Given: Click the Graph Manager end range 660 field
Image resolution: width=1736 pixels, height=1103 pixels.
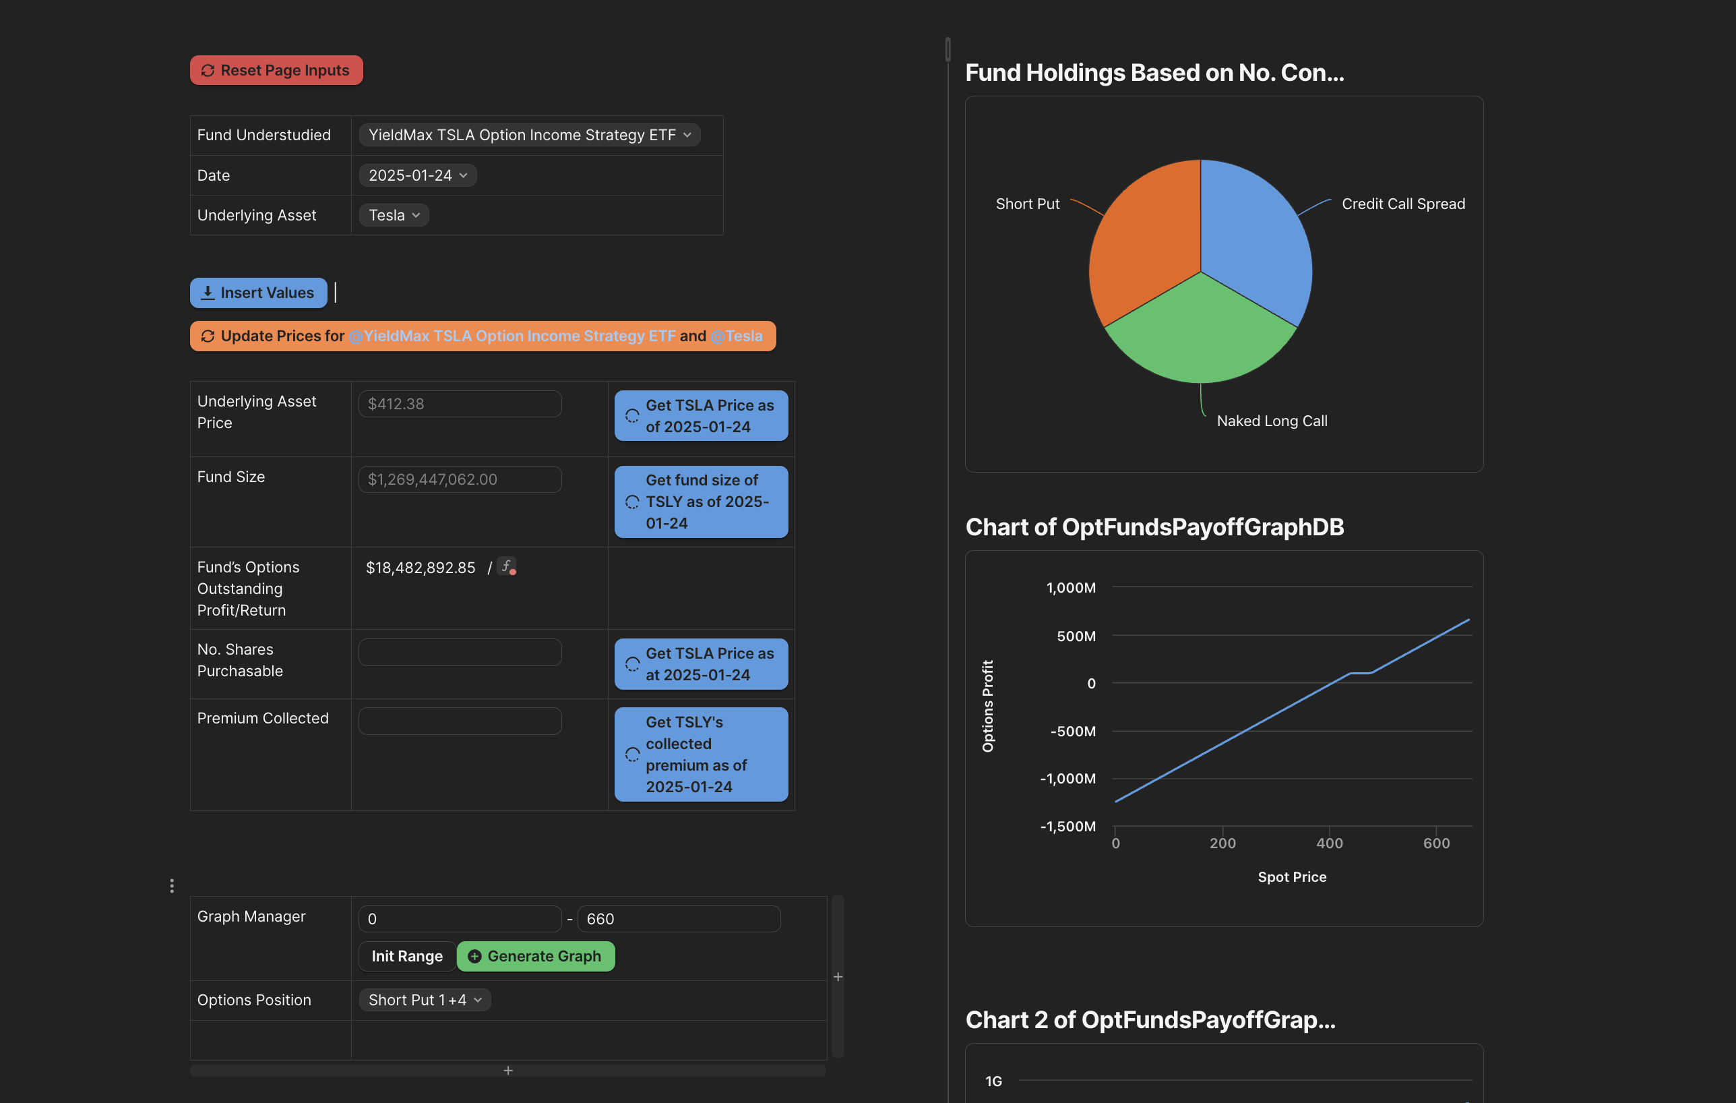Looking at the screenshot, I should pos(679,919).
